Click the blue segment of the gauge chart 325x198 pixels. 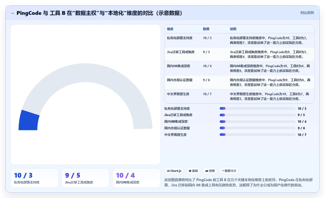[x=29, y=120]
